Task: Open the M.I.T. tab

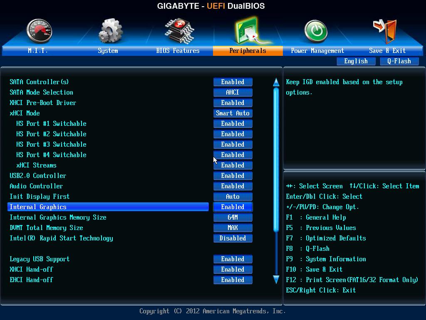Action: pyautogui.click(x=38, y=50)
